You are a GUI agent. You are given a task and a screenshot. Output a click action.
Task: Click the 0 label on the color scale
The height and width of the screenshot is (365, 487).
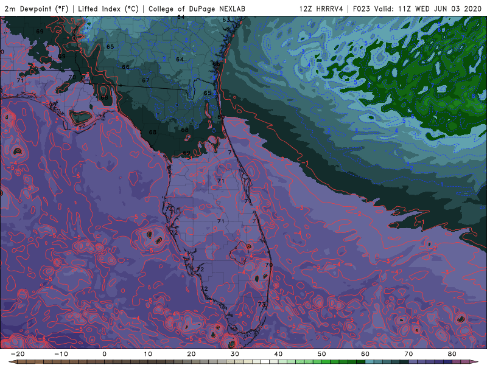pos(104,354)
